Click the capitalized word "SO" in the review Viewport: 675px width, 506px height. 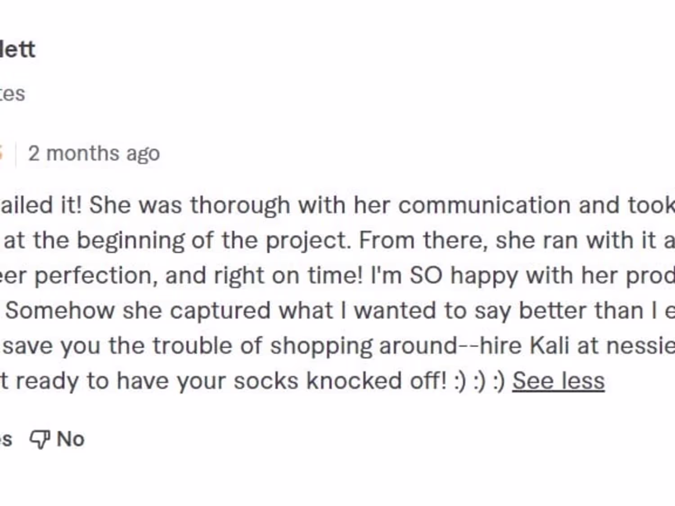(426, 275)
